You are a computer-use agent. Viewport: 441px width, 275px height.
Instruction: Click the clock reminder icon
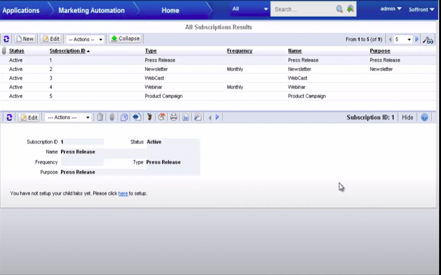point(161,117)
